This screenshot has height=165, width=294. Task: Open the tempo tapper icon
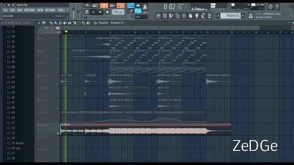pos(203,16)
